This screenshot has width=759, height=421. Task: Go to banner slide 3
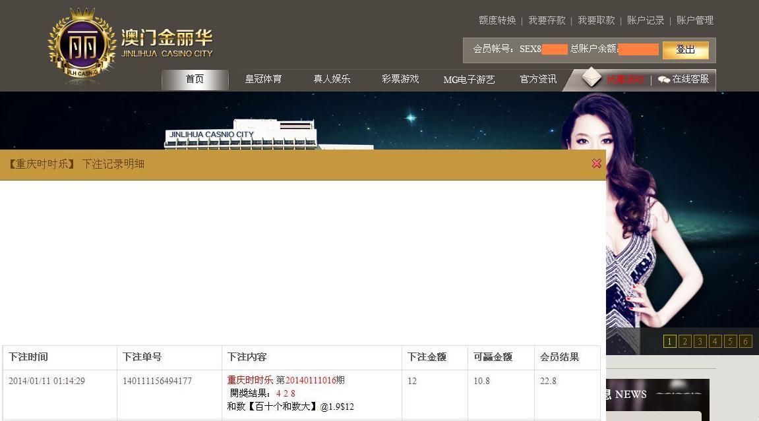700,341
